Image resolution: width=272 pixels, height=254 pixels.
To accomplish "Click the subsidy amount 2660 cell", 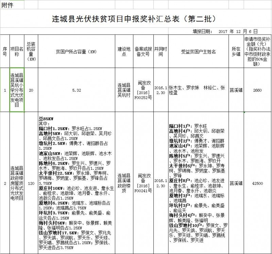I will pyautogui.click(x=257, y=90).
